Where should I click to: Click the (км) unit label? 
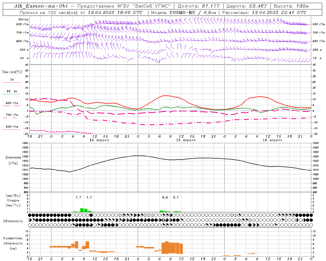pos(13,248)
